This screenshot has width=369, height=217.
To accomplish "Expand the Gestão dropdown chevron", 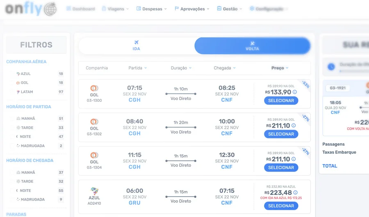I will point(241,9).
